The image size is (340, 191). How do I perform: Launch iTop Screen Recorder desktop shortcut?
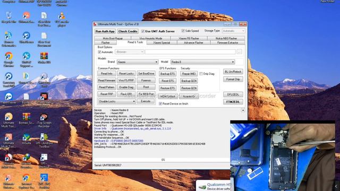coord(44,120)
